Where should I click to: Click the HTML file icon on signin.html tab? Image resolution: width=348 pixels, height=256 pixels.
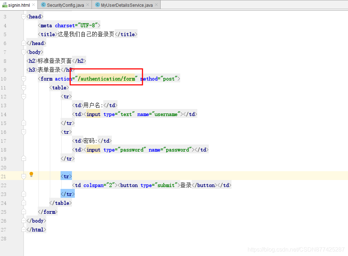[5, 5]
